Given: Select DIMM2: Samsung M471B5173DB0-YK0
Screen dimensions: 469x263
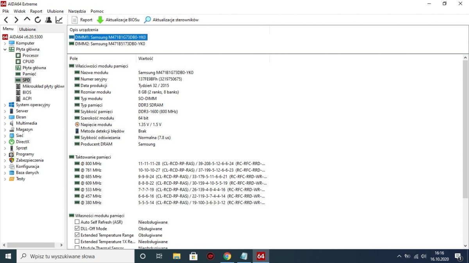Looking at the screenshot, I should tap(110, 44).
